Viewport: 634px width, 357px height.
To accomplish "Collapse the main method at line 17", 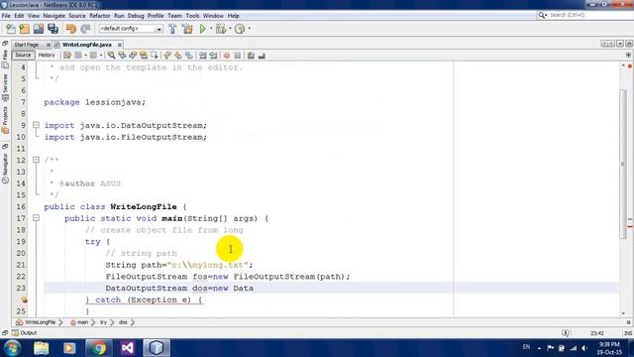I will point(36,218).
